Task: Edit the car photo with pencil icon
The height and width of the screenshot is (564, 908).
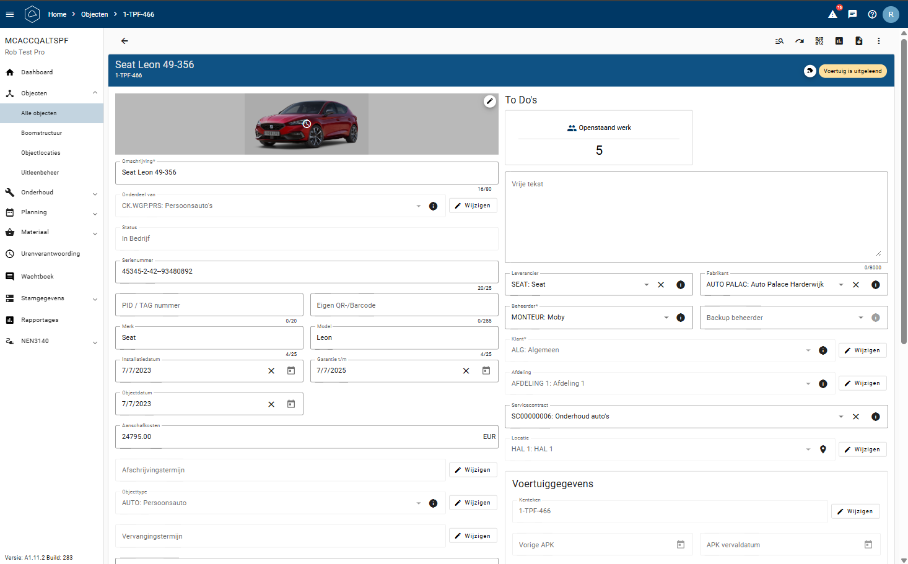Action: [x=489, y=102]
